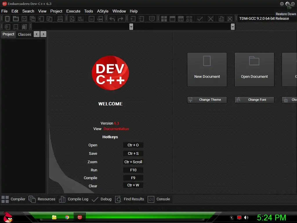Click the Change Theme button
This screenshot has height=223, width=297.
[207, 100]
